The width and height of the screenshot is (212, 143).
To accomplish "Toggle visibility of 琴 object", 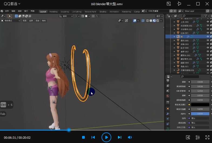I will pyautogui.click(x=208, y=36).
